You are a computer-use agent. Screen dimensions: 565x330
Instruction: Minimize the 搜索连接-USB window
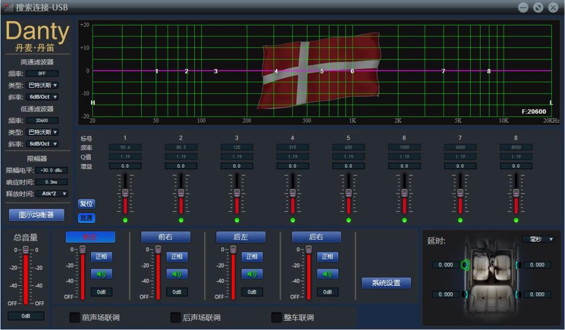tap(523, 7)
